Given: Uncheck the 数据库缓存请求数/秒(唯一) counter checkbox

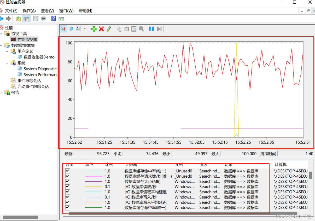Looking at the screenshot, I should pyautogui.click(x=67, y=176).
